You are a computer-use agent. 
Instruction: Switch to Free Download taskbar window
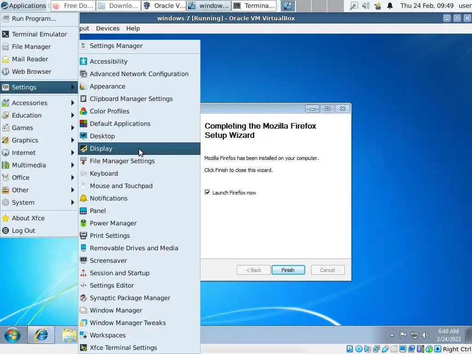(73, 6)
